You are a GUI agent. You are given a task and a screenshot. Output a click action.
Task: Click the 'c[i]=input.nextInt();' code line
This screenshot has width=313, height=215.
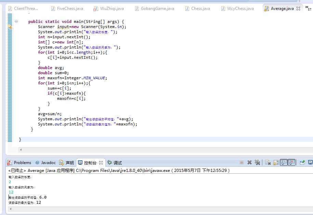(x=73, y=57)
